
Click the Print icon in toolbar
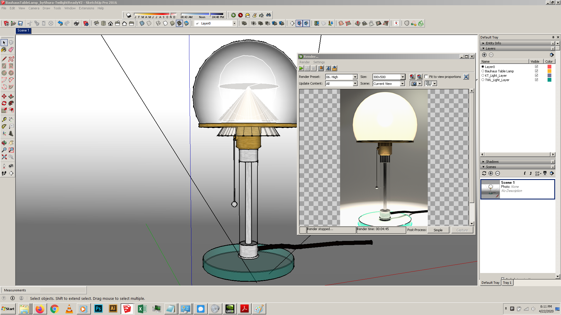tap(76, 23)
